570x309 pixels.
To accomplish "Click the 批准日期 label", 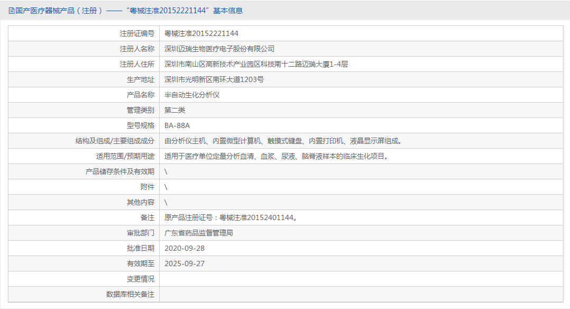I will [140, 248].
